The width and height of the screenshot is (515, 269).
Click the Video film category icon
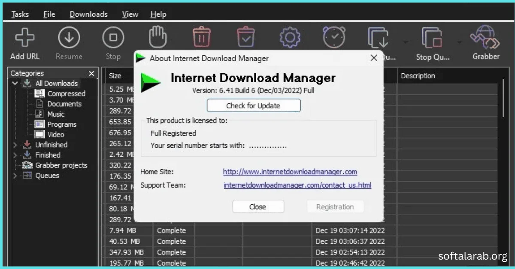[39, 134]
